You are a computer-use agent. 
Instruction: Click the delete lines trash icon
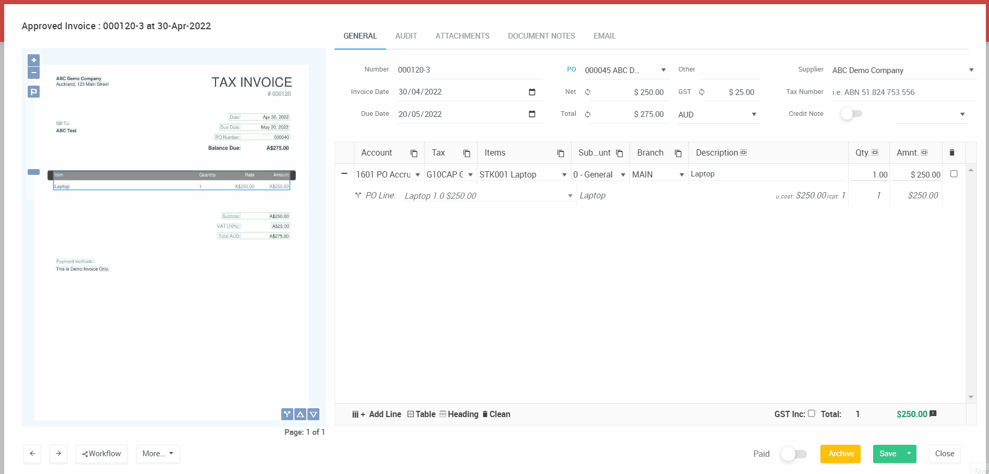click(x=952, y=152)
